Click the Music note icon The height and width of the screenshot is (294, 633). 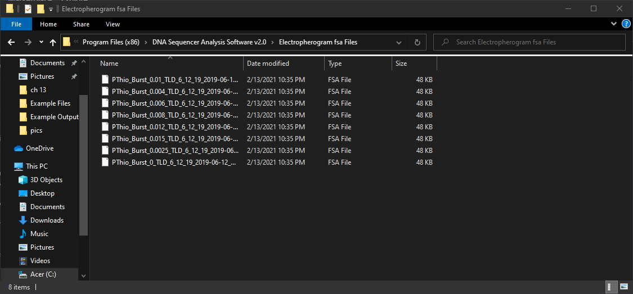23,234
